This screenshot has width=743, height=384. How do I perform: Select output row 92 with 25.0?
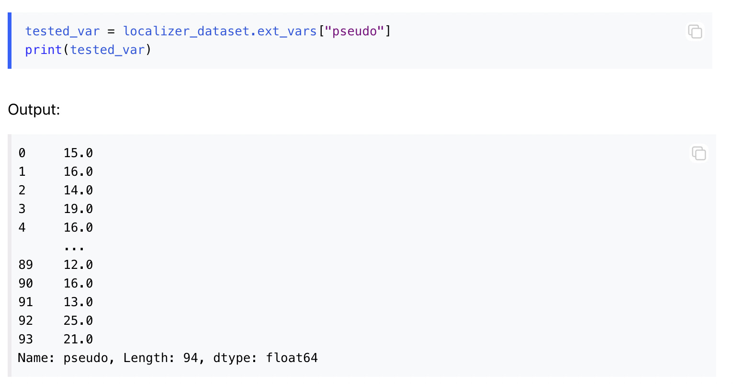[x=56, y=321]
